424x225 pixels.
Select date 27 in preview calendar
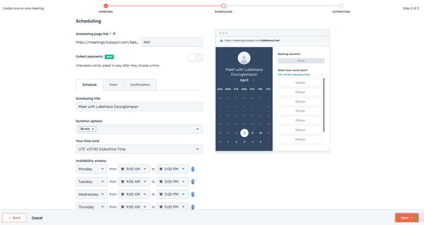pos(252,133)
